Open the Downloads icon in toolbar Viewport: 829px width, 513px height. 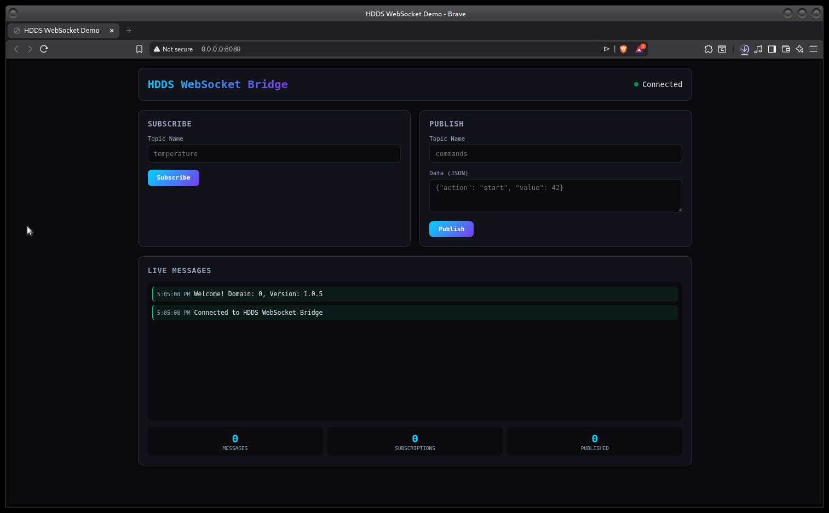tap(744, 49)
